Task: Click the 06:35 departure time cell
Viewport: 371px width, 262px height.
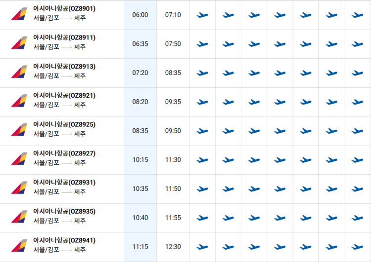Action: (140, 44)
